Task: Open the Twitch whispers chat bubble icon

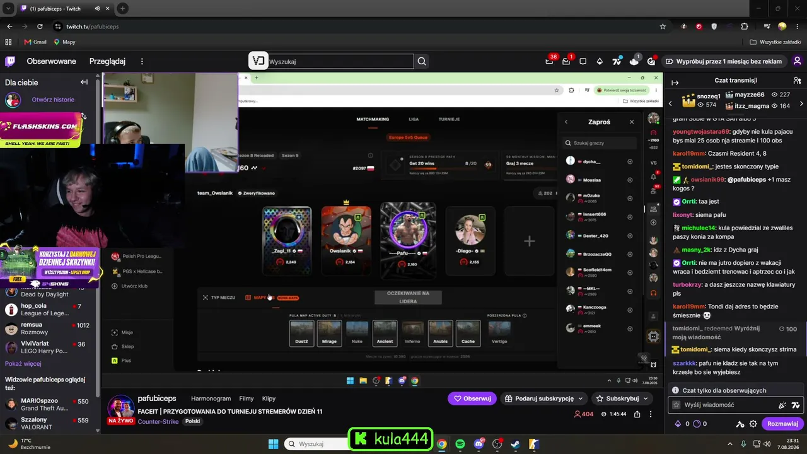Action: click(583, 61)
